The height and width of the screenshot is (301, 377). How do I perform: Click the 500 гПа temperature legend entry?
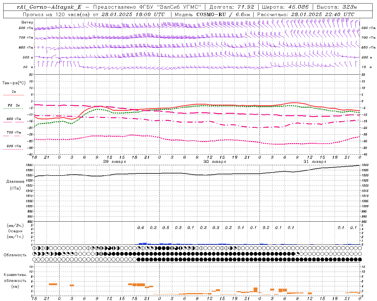14,146
